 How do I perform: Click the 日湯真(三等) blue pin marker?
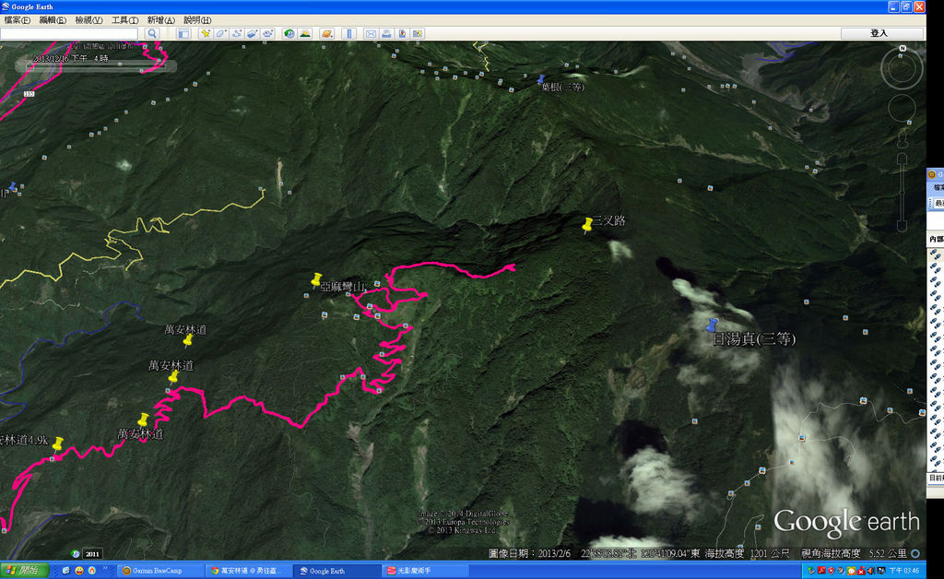click(712, 325)
